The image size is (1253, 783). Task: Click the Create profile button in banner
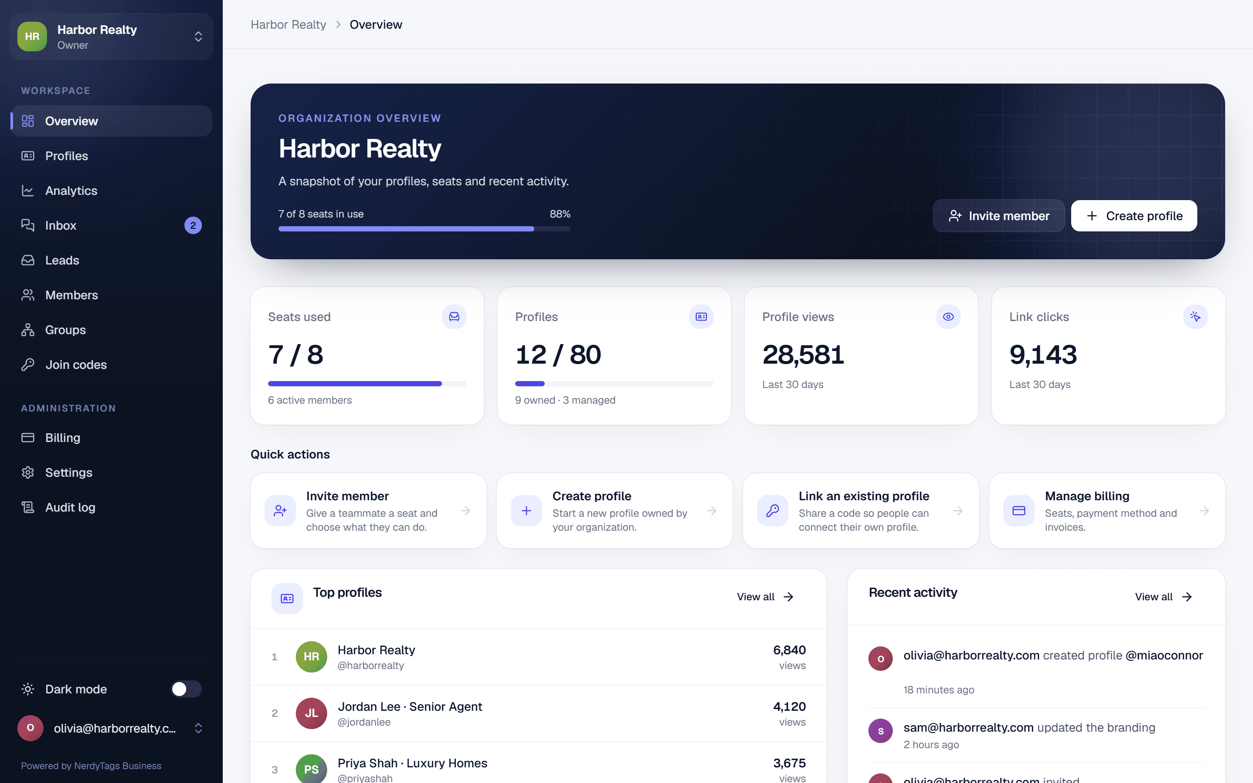coord(1134,216)
